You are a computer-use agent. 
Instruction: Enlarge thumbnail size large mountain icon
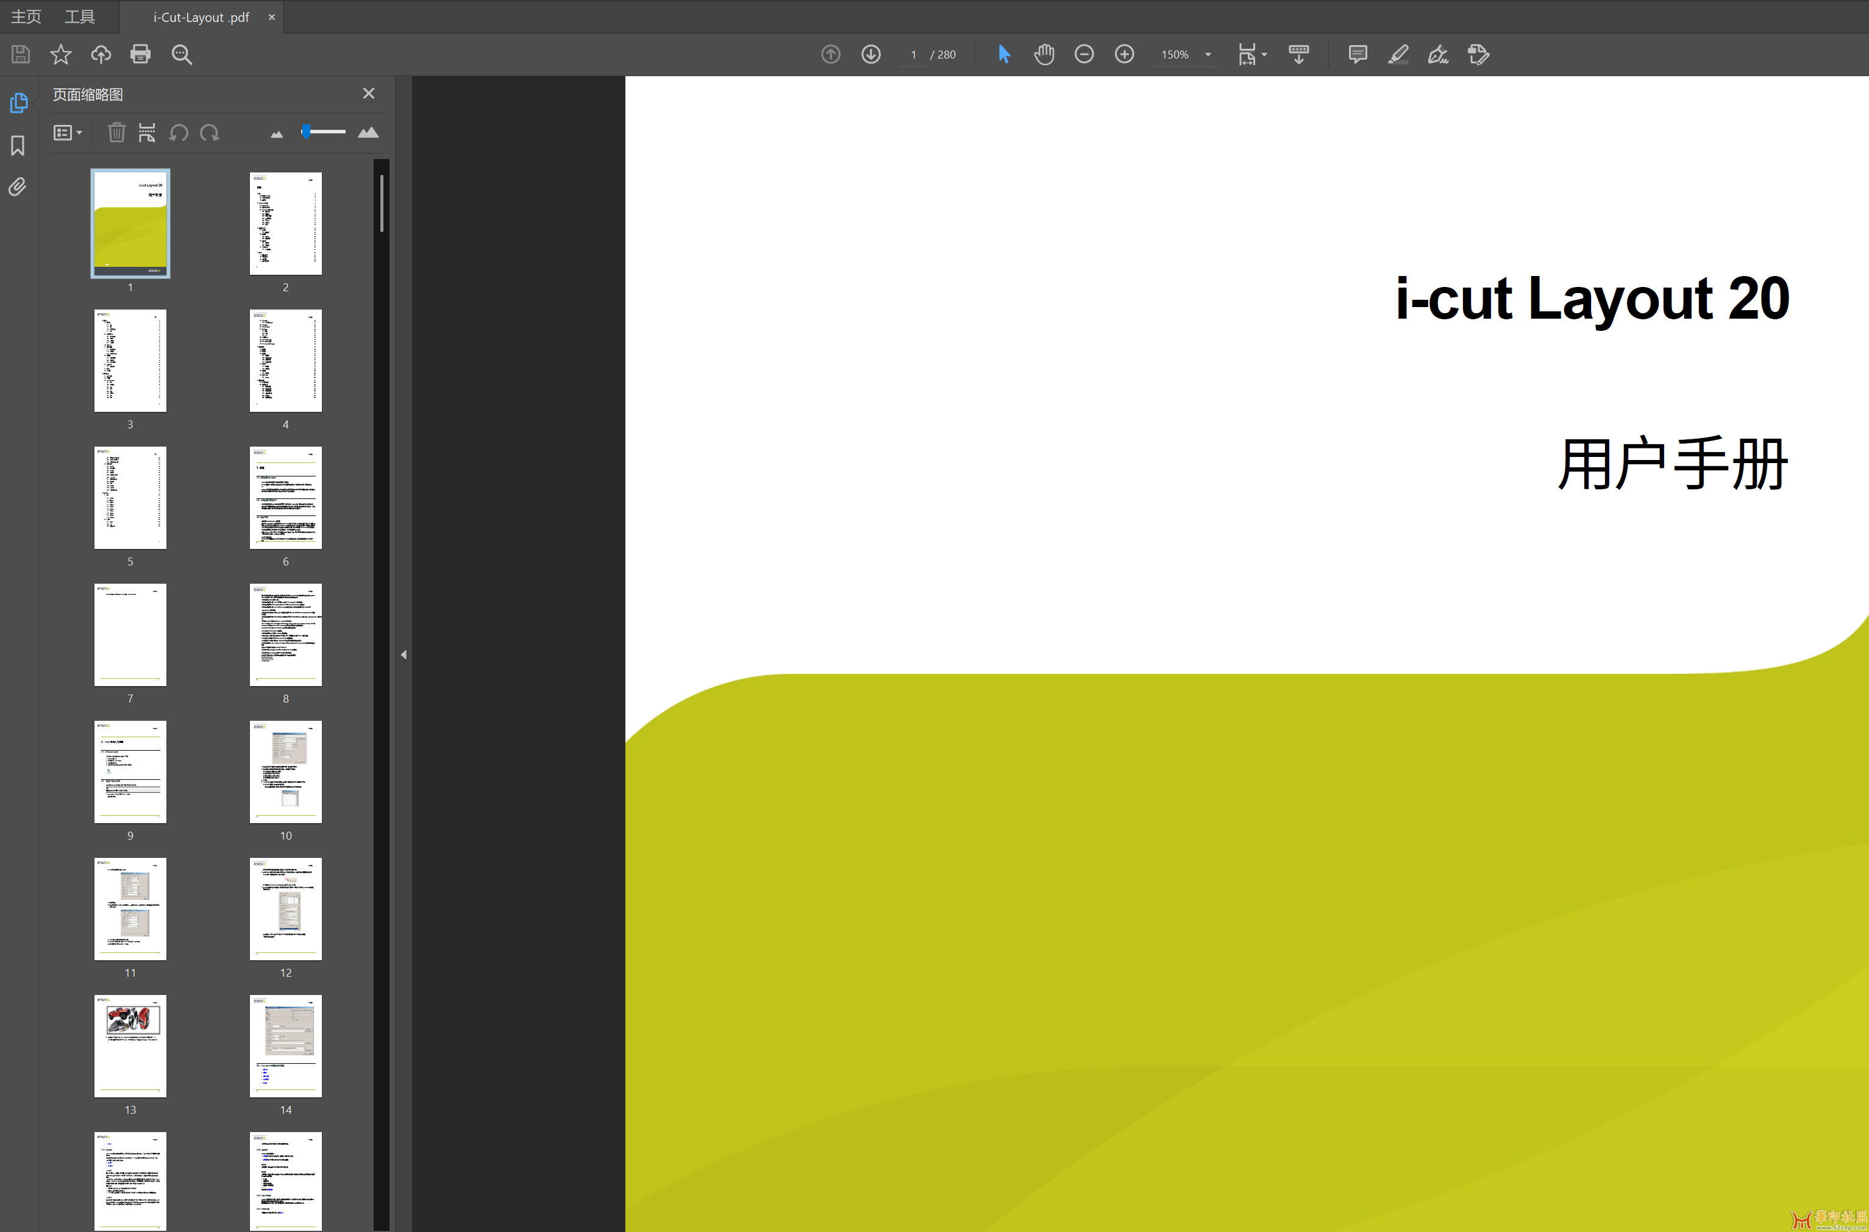(368, 132)
